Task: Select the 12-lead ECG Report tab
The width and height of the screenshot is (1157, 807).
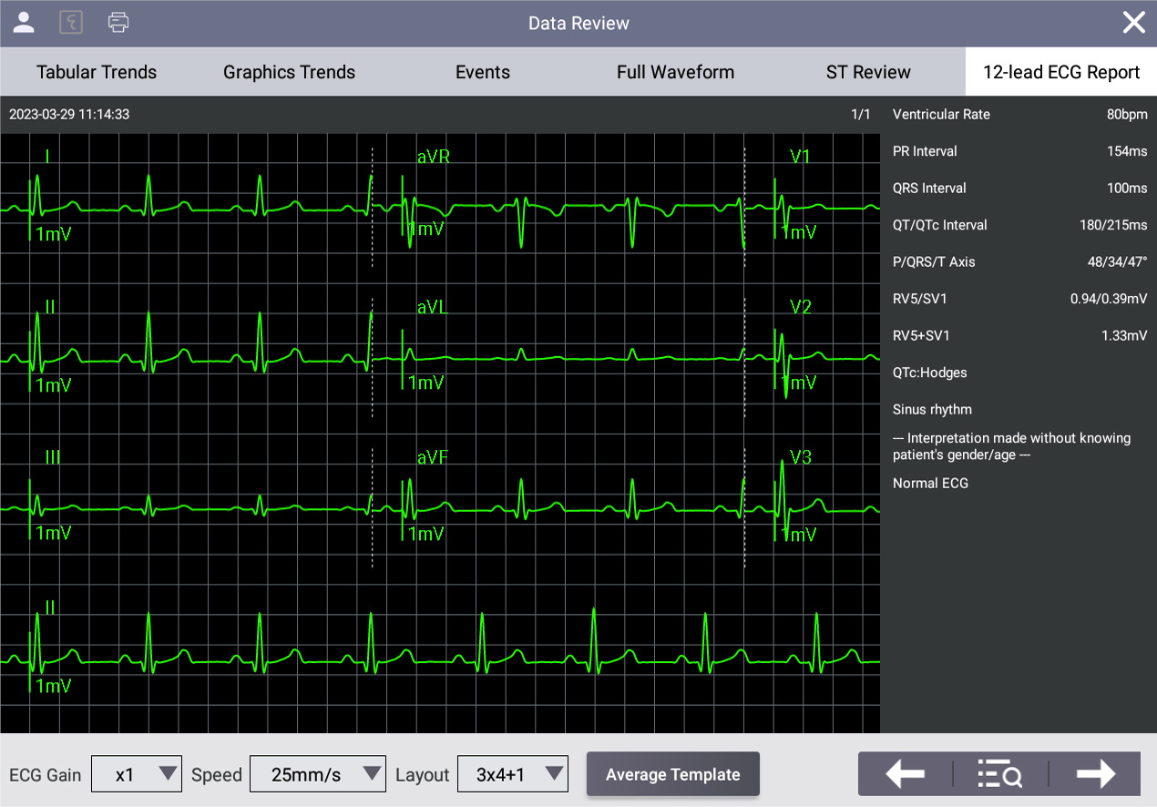Action: [x=1061, y=72]
